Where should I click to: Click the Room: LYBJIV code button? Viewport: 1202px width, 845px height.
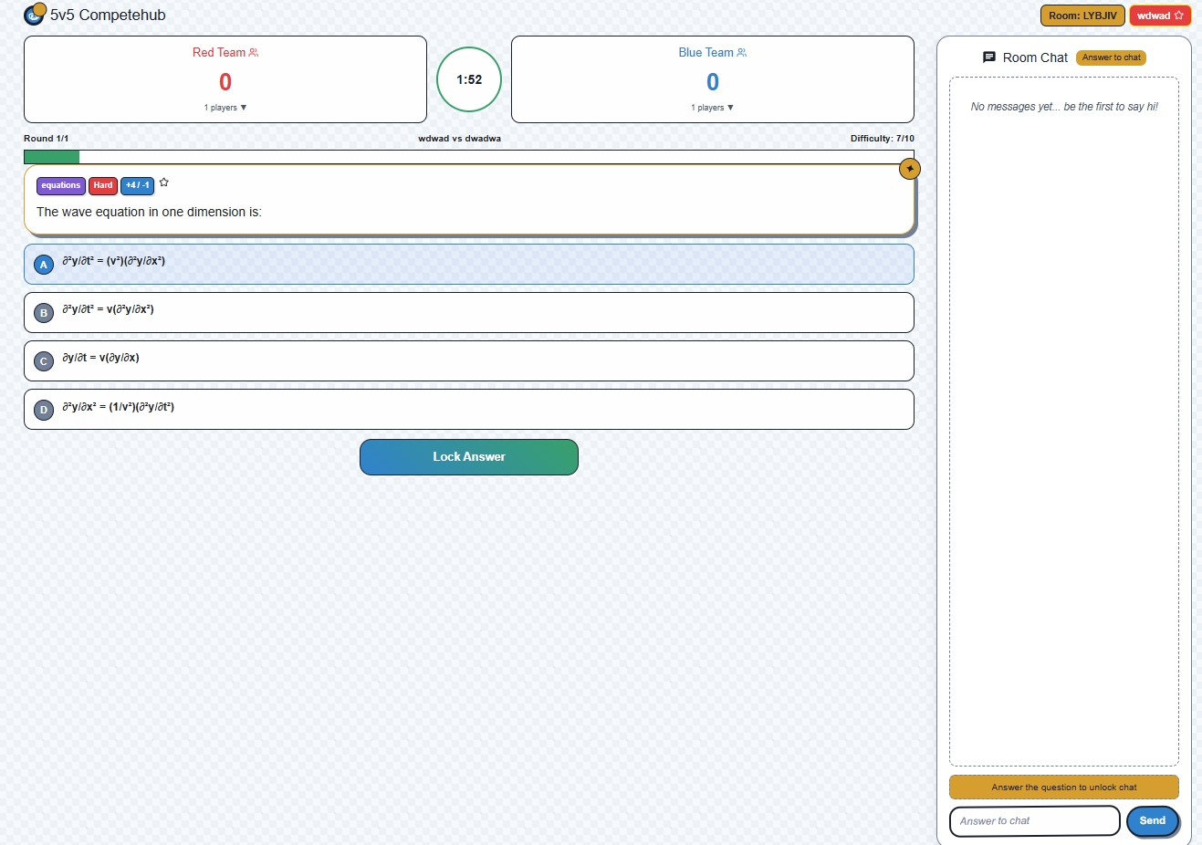pos(1082,16)
